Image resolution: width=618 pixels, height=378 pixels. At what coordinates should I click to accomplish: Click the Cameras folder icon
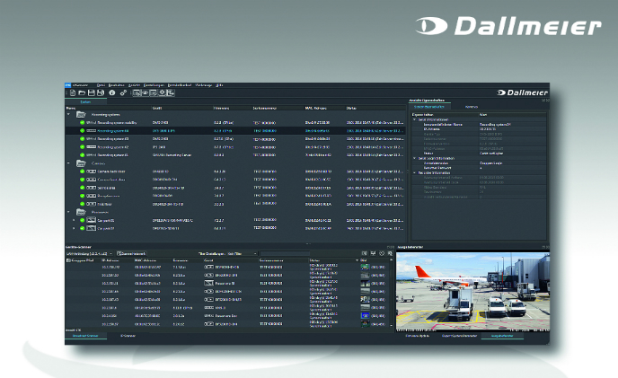point(81,163)
